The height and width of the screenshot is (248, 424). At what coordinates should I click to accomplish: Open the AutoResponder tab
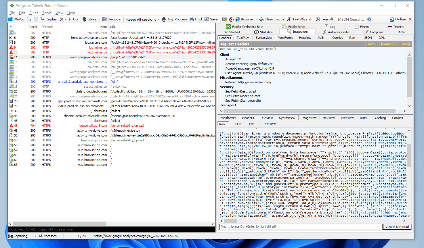336,32
